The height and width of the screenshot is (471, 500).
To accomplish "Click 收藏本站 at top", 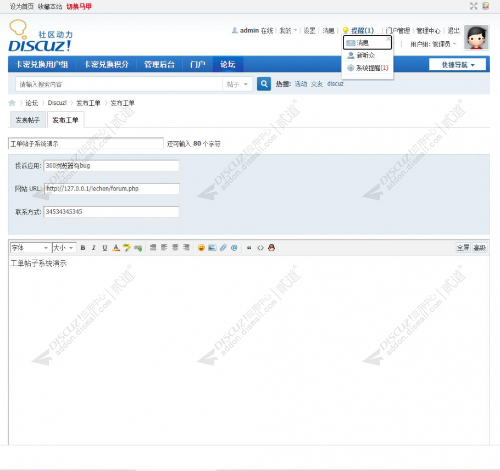I will pos(50,7).
